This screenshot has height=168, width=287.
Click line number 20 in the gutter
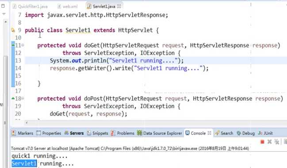pyautogui.click(x=18, y=114)
